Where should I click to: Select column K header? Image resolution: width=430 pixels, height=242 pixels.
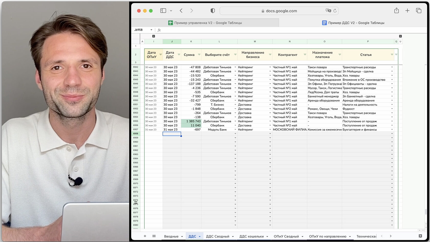point(191,41)
